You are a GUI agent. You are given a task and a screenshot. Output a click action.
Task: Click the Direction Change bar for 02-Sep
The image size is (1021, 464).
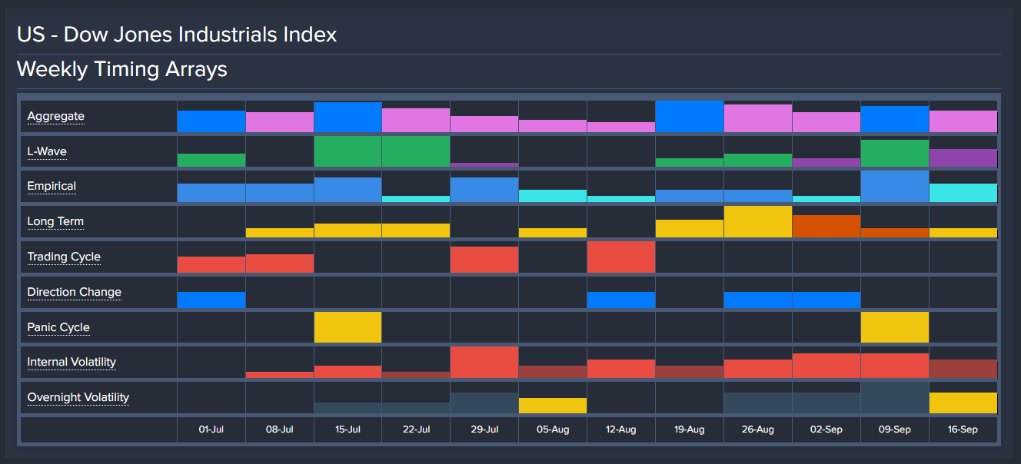click(x=826, y=300)
